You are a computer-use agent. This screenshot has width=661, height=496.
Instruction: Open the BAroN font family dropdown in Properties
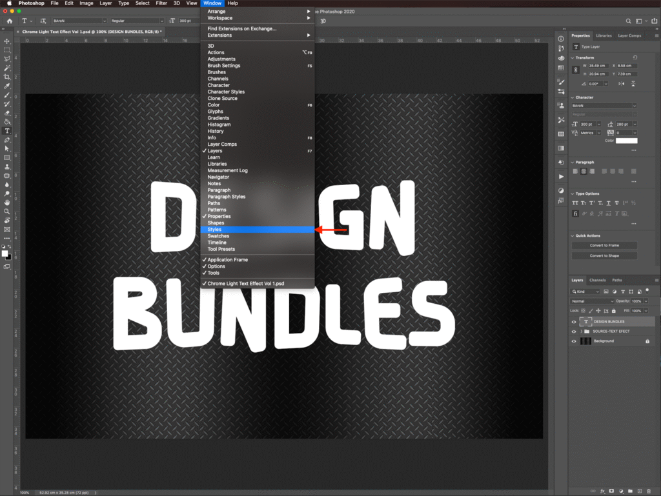point(604,106)
